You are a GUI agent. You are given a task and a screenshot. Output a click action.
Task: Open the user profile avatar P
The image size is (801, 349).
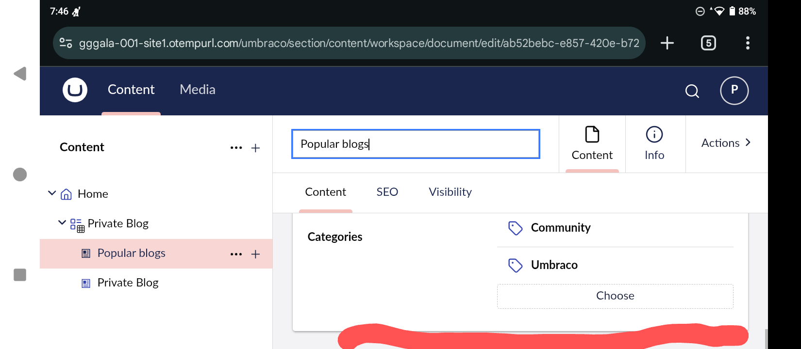[x=734, y=91]
